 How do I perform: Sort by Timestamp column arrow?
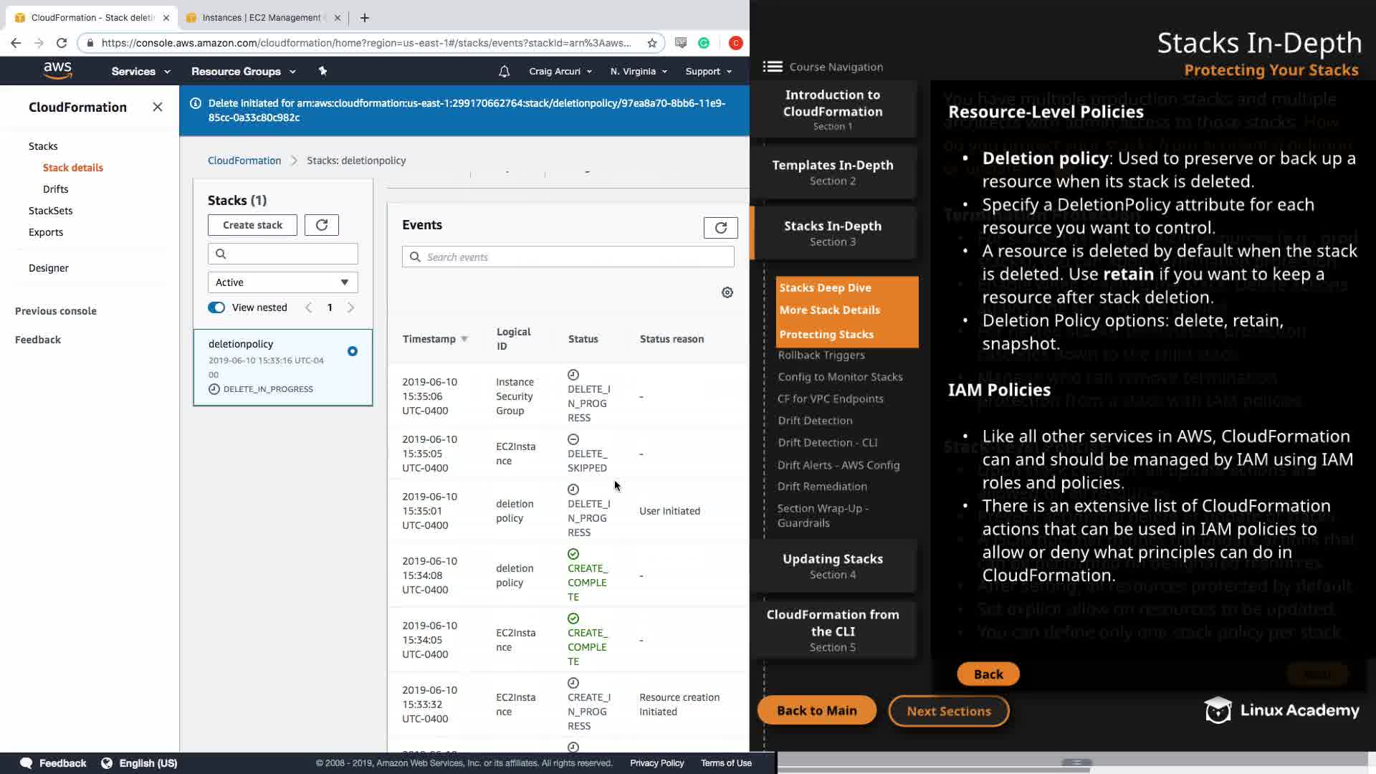click(464, 339)
